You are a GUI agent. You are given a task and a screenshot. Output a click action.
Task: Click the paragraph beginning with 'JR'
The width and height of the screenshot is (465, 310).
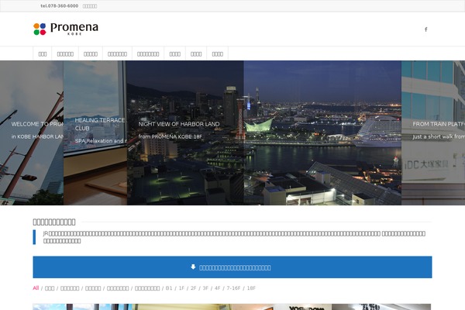coord(234,237)
